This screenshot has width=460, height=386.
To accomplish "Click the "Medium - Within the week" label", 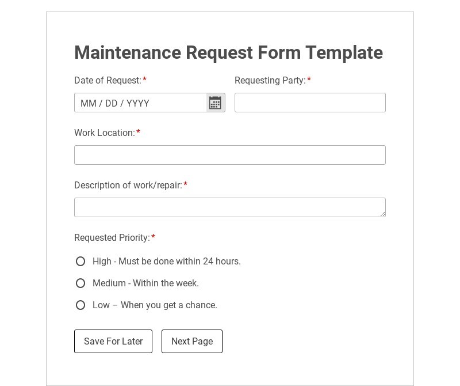I will (x=145, y=283).
